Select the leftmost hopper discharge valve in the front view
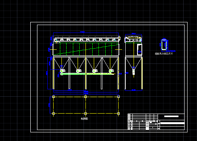 [x=62, y=71]
